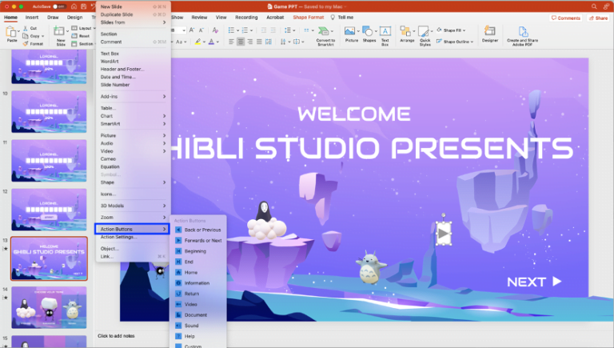
Task: Expand the Shape Outline dropdown
Action: point(456,42)
